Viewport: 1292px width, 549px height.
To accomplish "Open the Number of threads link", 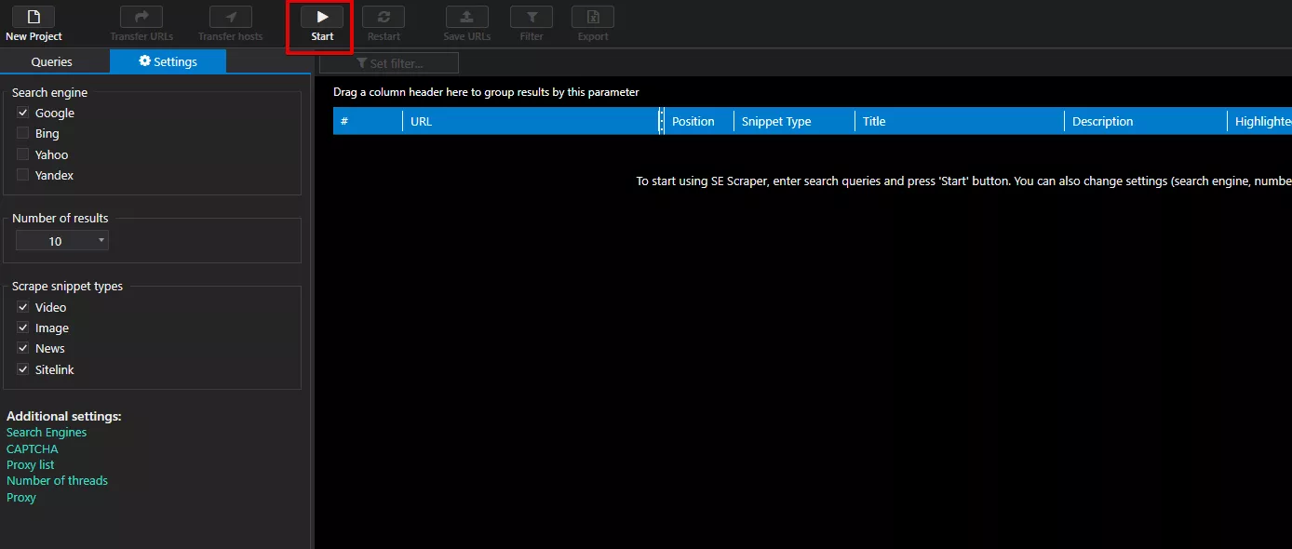I will point(57,480).
